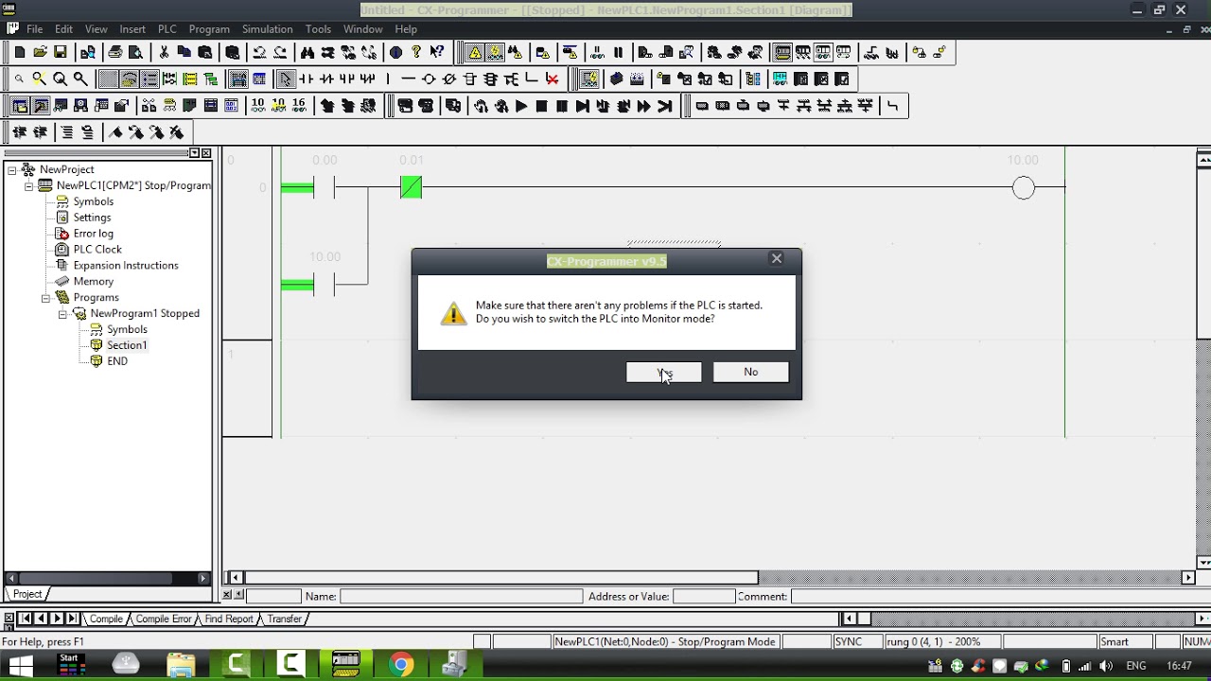Toggle the Show Rung Annotations list button

[149, 79]
